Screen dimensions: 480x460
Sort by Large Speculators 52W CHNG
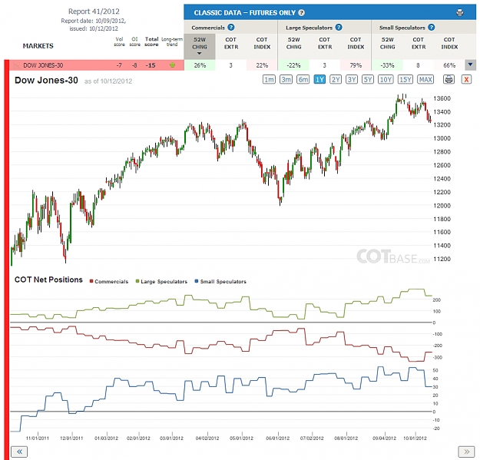[294, 44]
